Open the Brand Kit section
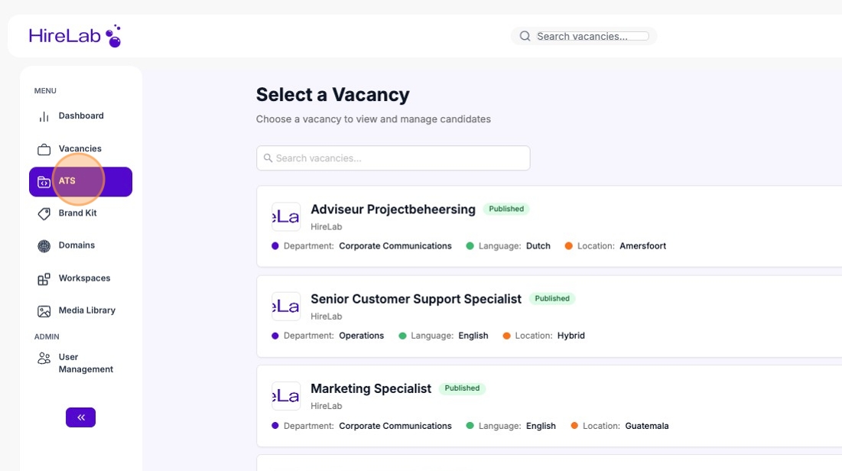The width and height of the screenshot is (842, 471). (x=77, y=213)
